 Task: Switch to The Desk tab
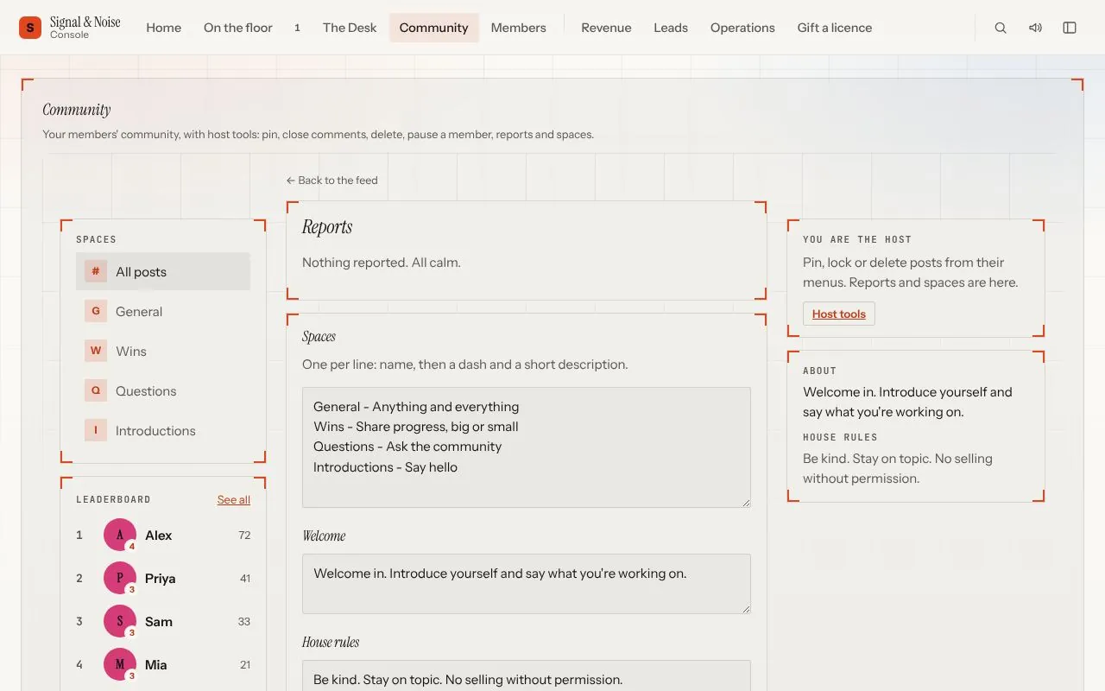click(350, 28)
